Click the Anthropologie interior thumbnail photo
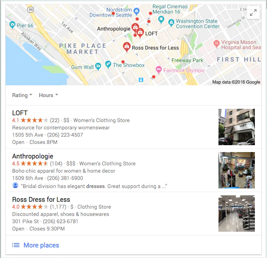Viewport: 267px width, 258px height. coord(237,170)
